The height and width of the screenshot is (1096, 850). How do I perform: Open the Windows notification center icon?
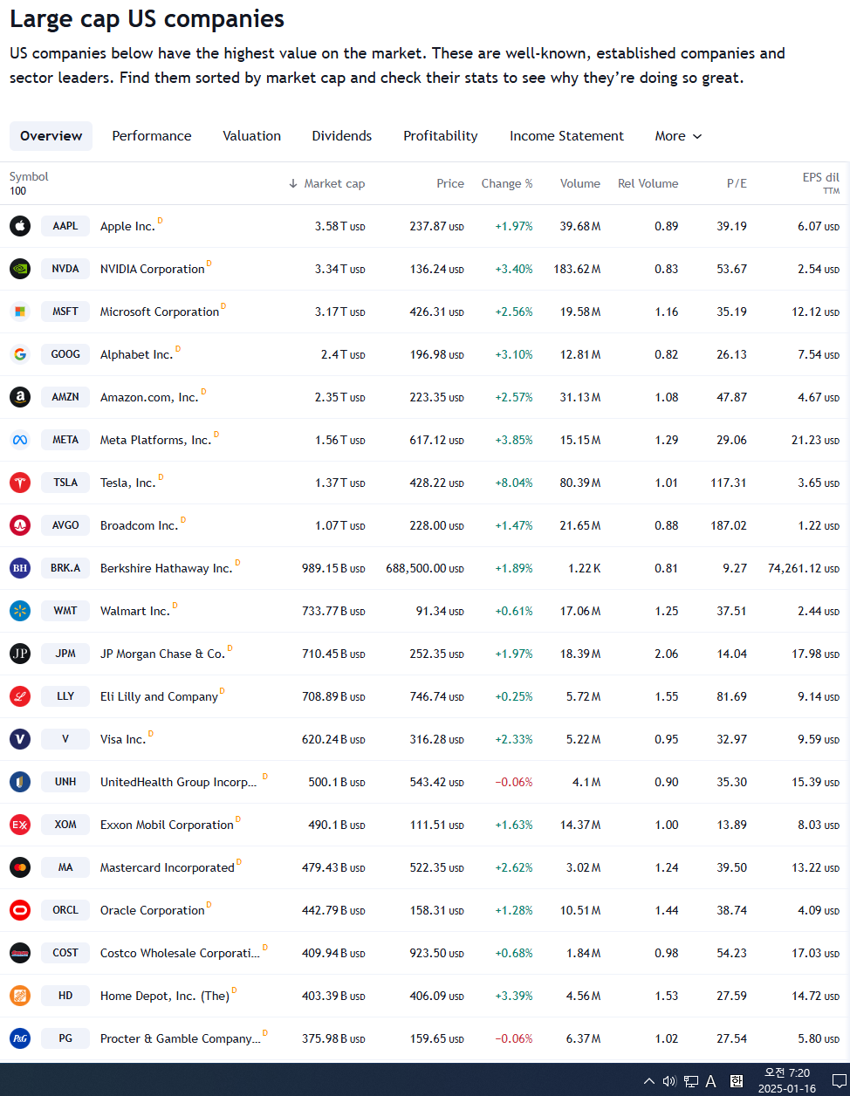click(839, 1081)
